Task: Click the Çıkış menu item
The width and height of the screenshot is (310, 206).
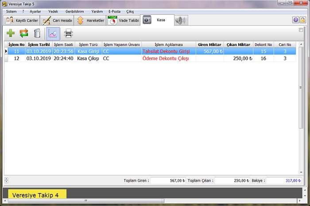Action: click(130, 12)
